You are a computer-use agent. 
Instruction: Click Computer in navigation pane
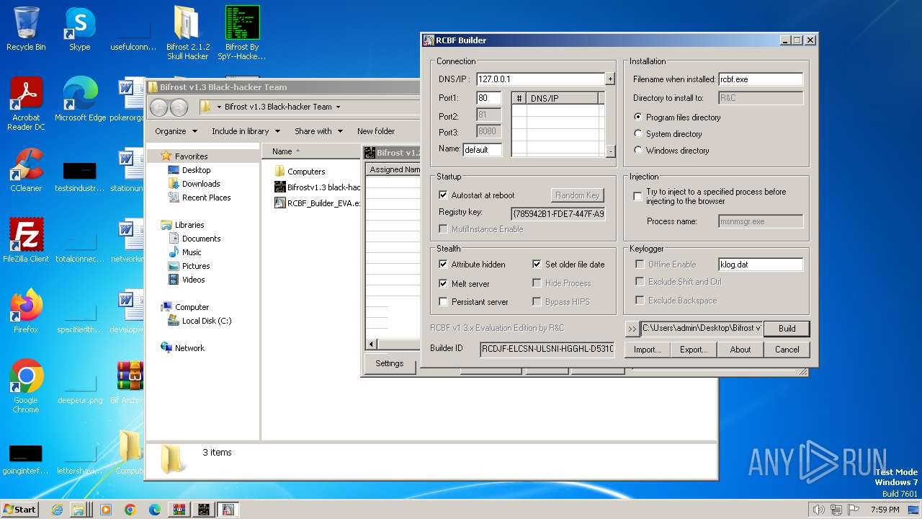click(x=192, y=307)
